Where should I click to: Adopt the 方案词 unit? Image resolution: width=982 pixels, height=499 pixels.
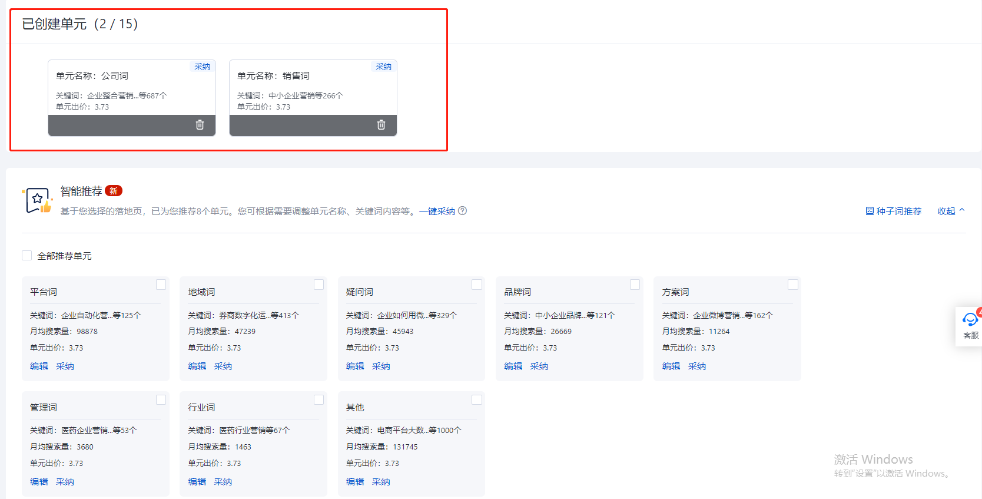tap(696, 366)
